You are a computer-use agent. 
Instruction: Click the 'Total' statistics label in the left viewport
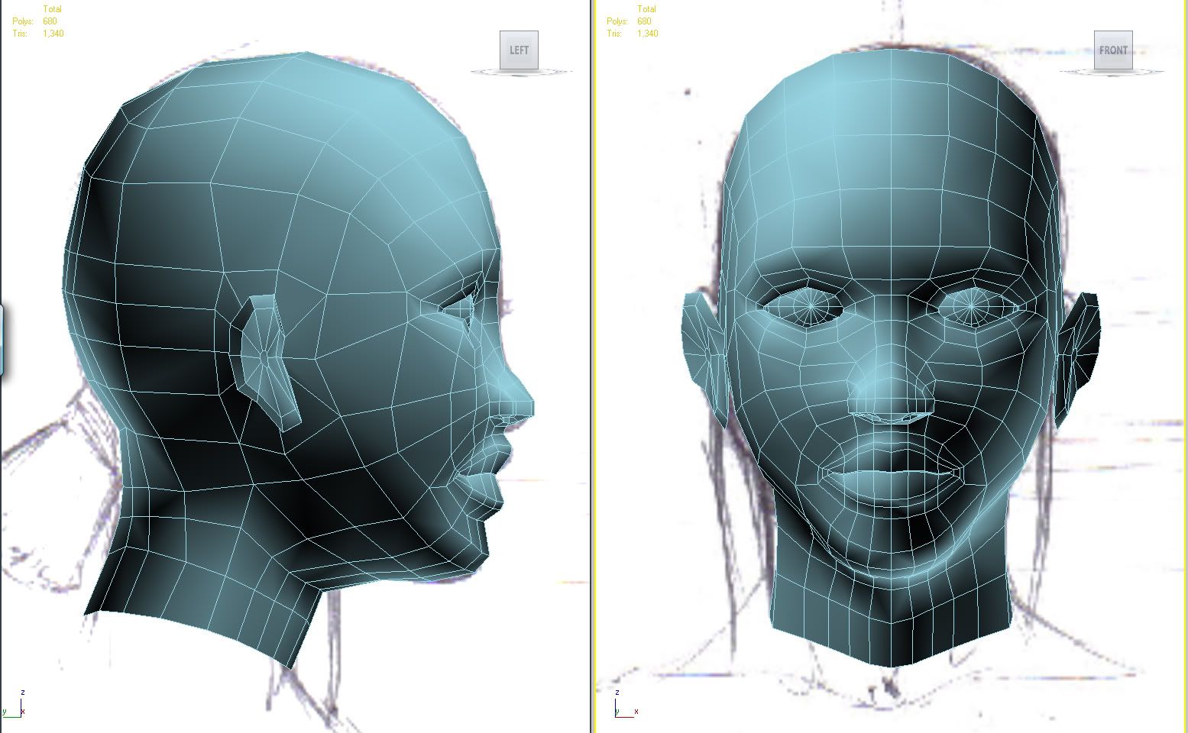point(52,9)
